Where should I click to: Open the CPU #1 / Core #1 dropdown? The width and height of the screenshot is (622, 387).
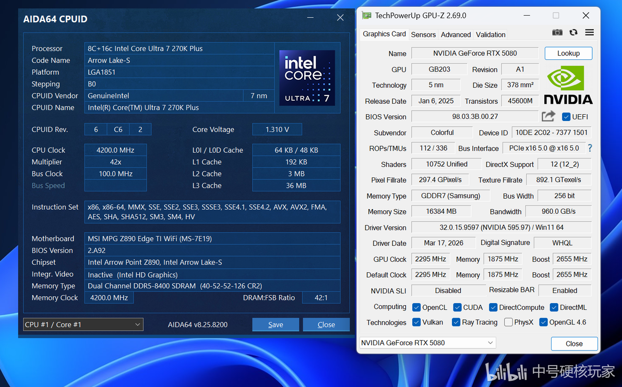[x=83, y=324]
